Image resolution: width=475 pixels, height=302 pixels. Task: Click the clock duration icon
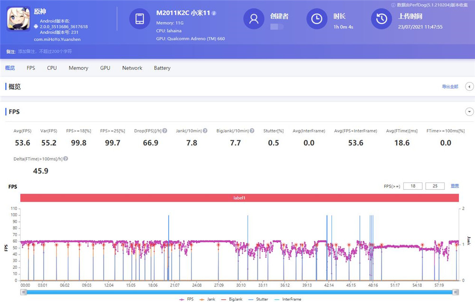[317, 19]
